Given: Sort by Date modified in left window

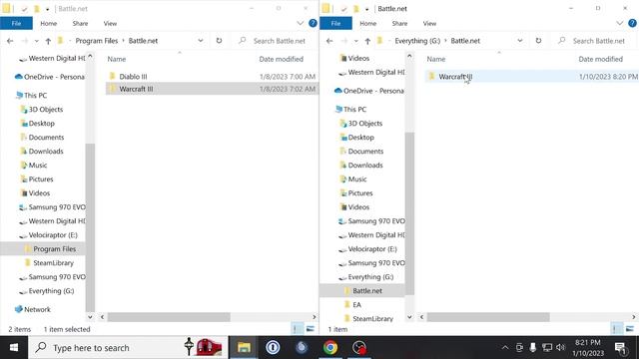Looking at the screenshot, I should 282,59.
